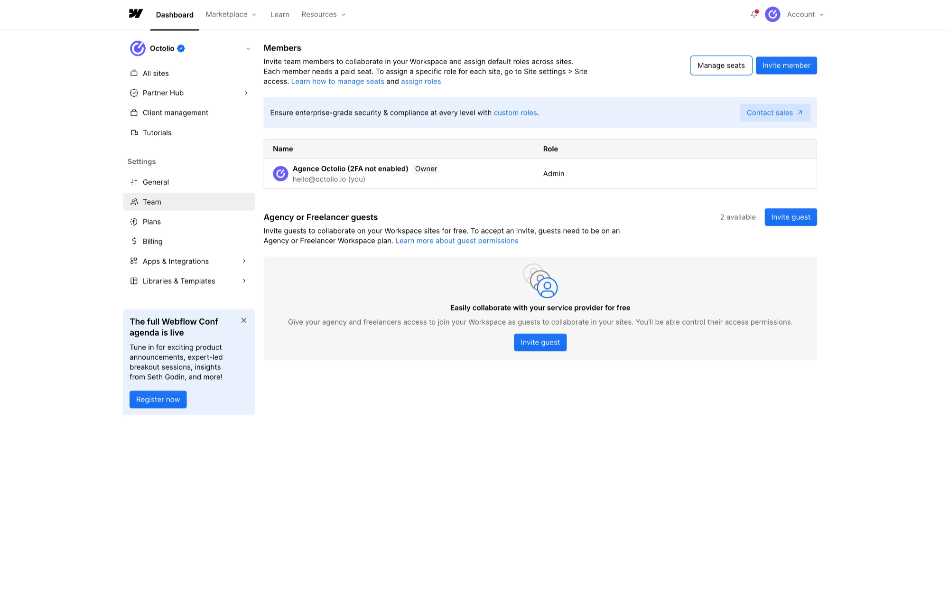949x591 pixels.
Task: Expand the Partner Hub submenu
Action: point(246,93)
